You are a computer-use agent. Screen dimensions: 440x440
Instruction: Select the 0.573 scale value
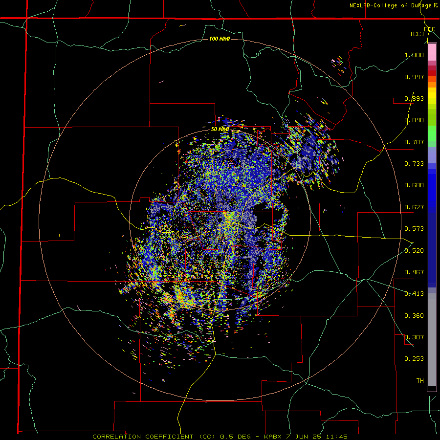coord(414,229)
